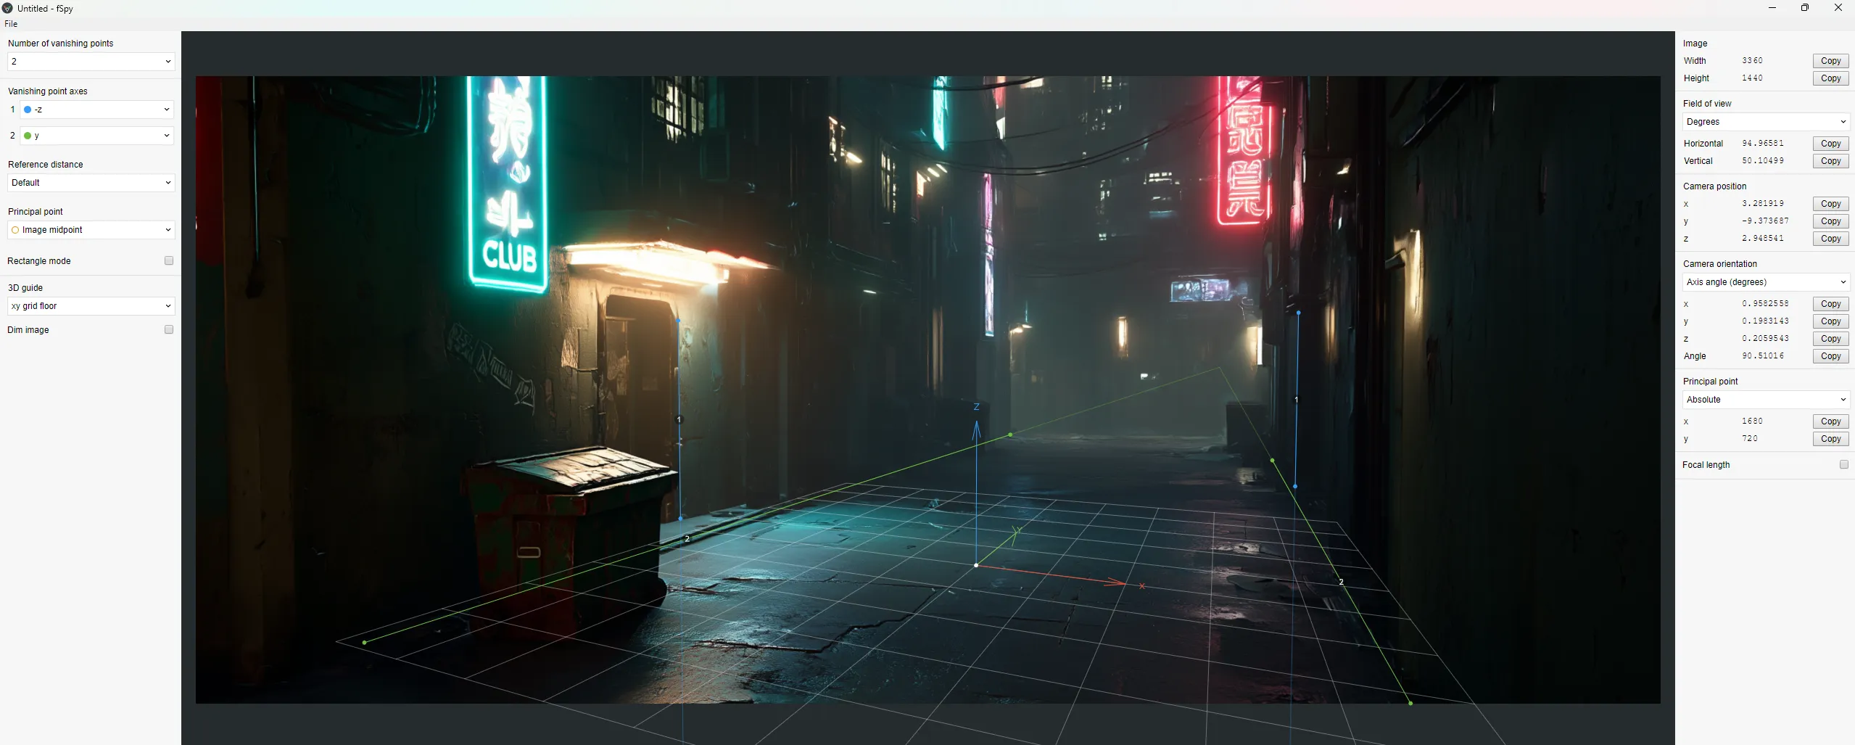The image size is (1855, 745).
Task: Enable the Dim image option
Action: pos(169,329)
